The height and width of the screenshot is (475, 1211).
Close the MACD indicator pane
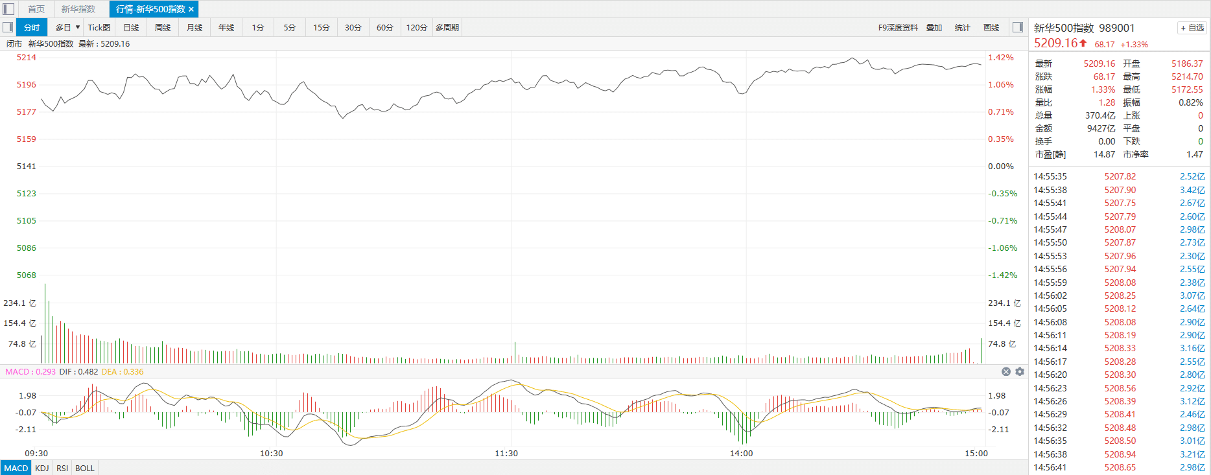(1005, 371)
